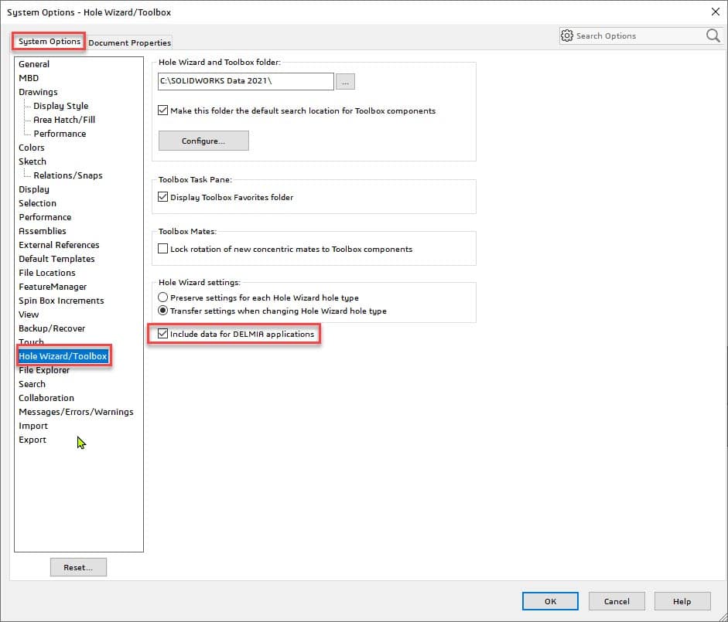Select Search in the options list

coord(32,384)
